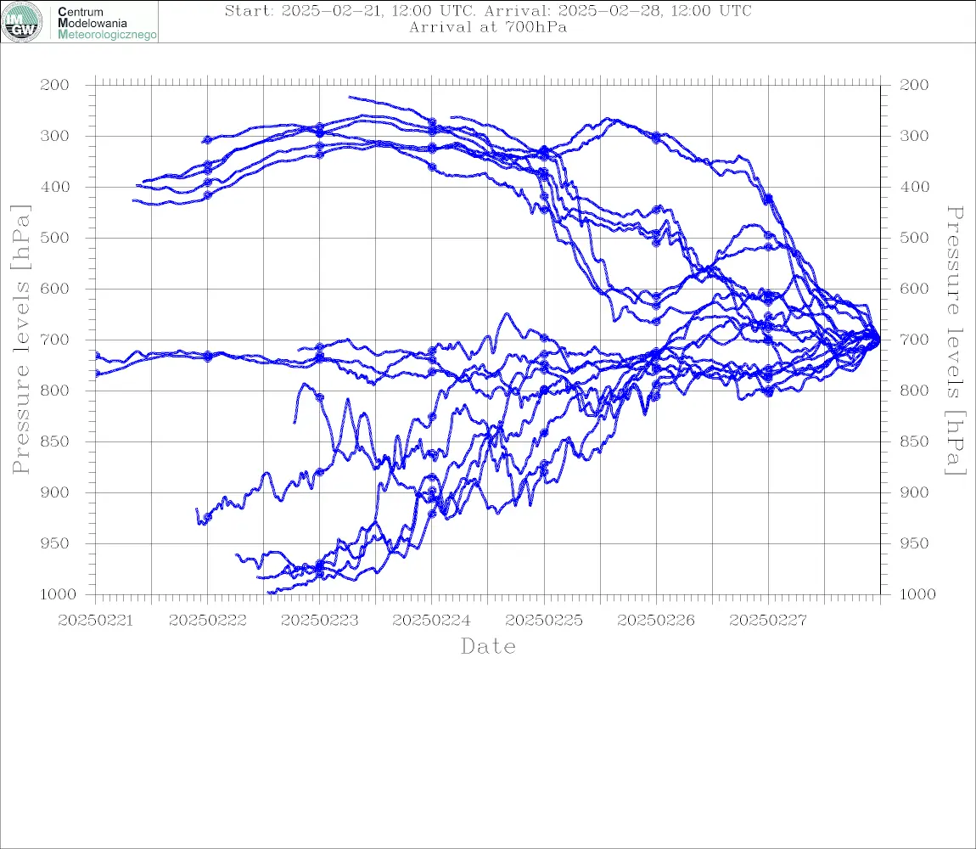Click the left axis 900 pressure label
The height and width of the screenshot is (849, 976).
click(54, 492)
